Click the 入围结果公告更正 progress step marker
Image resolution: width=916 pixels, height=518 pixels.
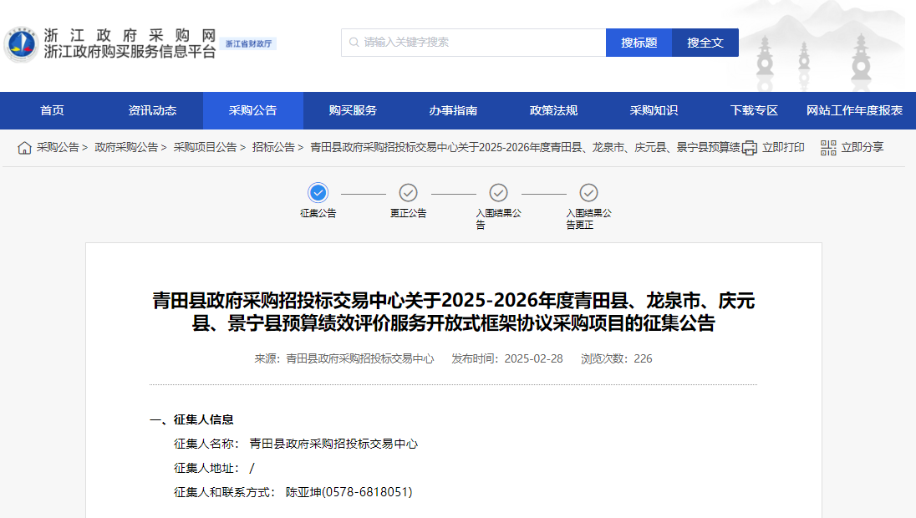click(588, 193)
